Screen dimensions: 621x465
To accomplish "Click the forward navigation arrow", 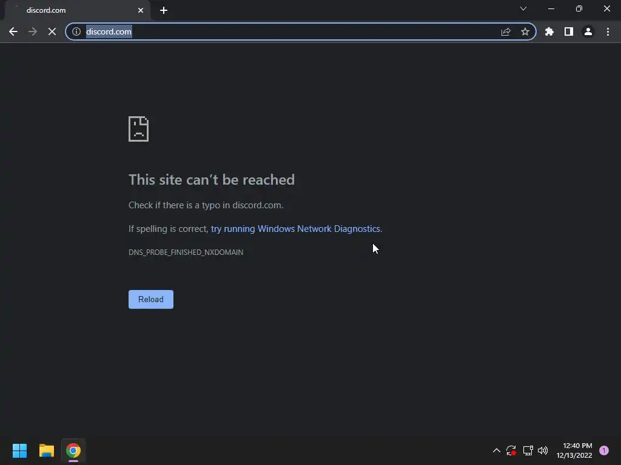I will [33, 31].
